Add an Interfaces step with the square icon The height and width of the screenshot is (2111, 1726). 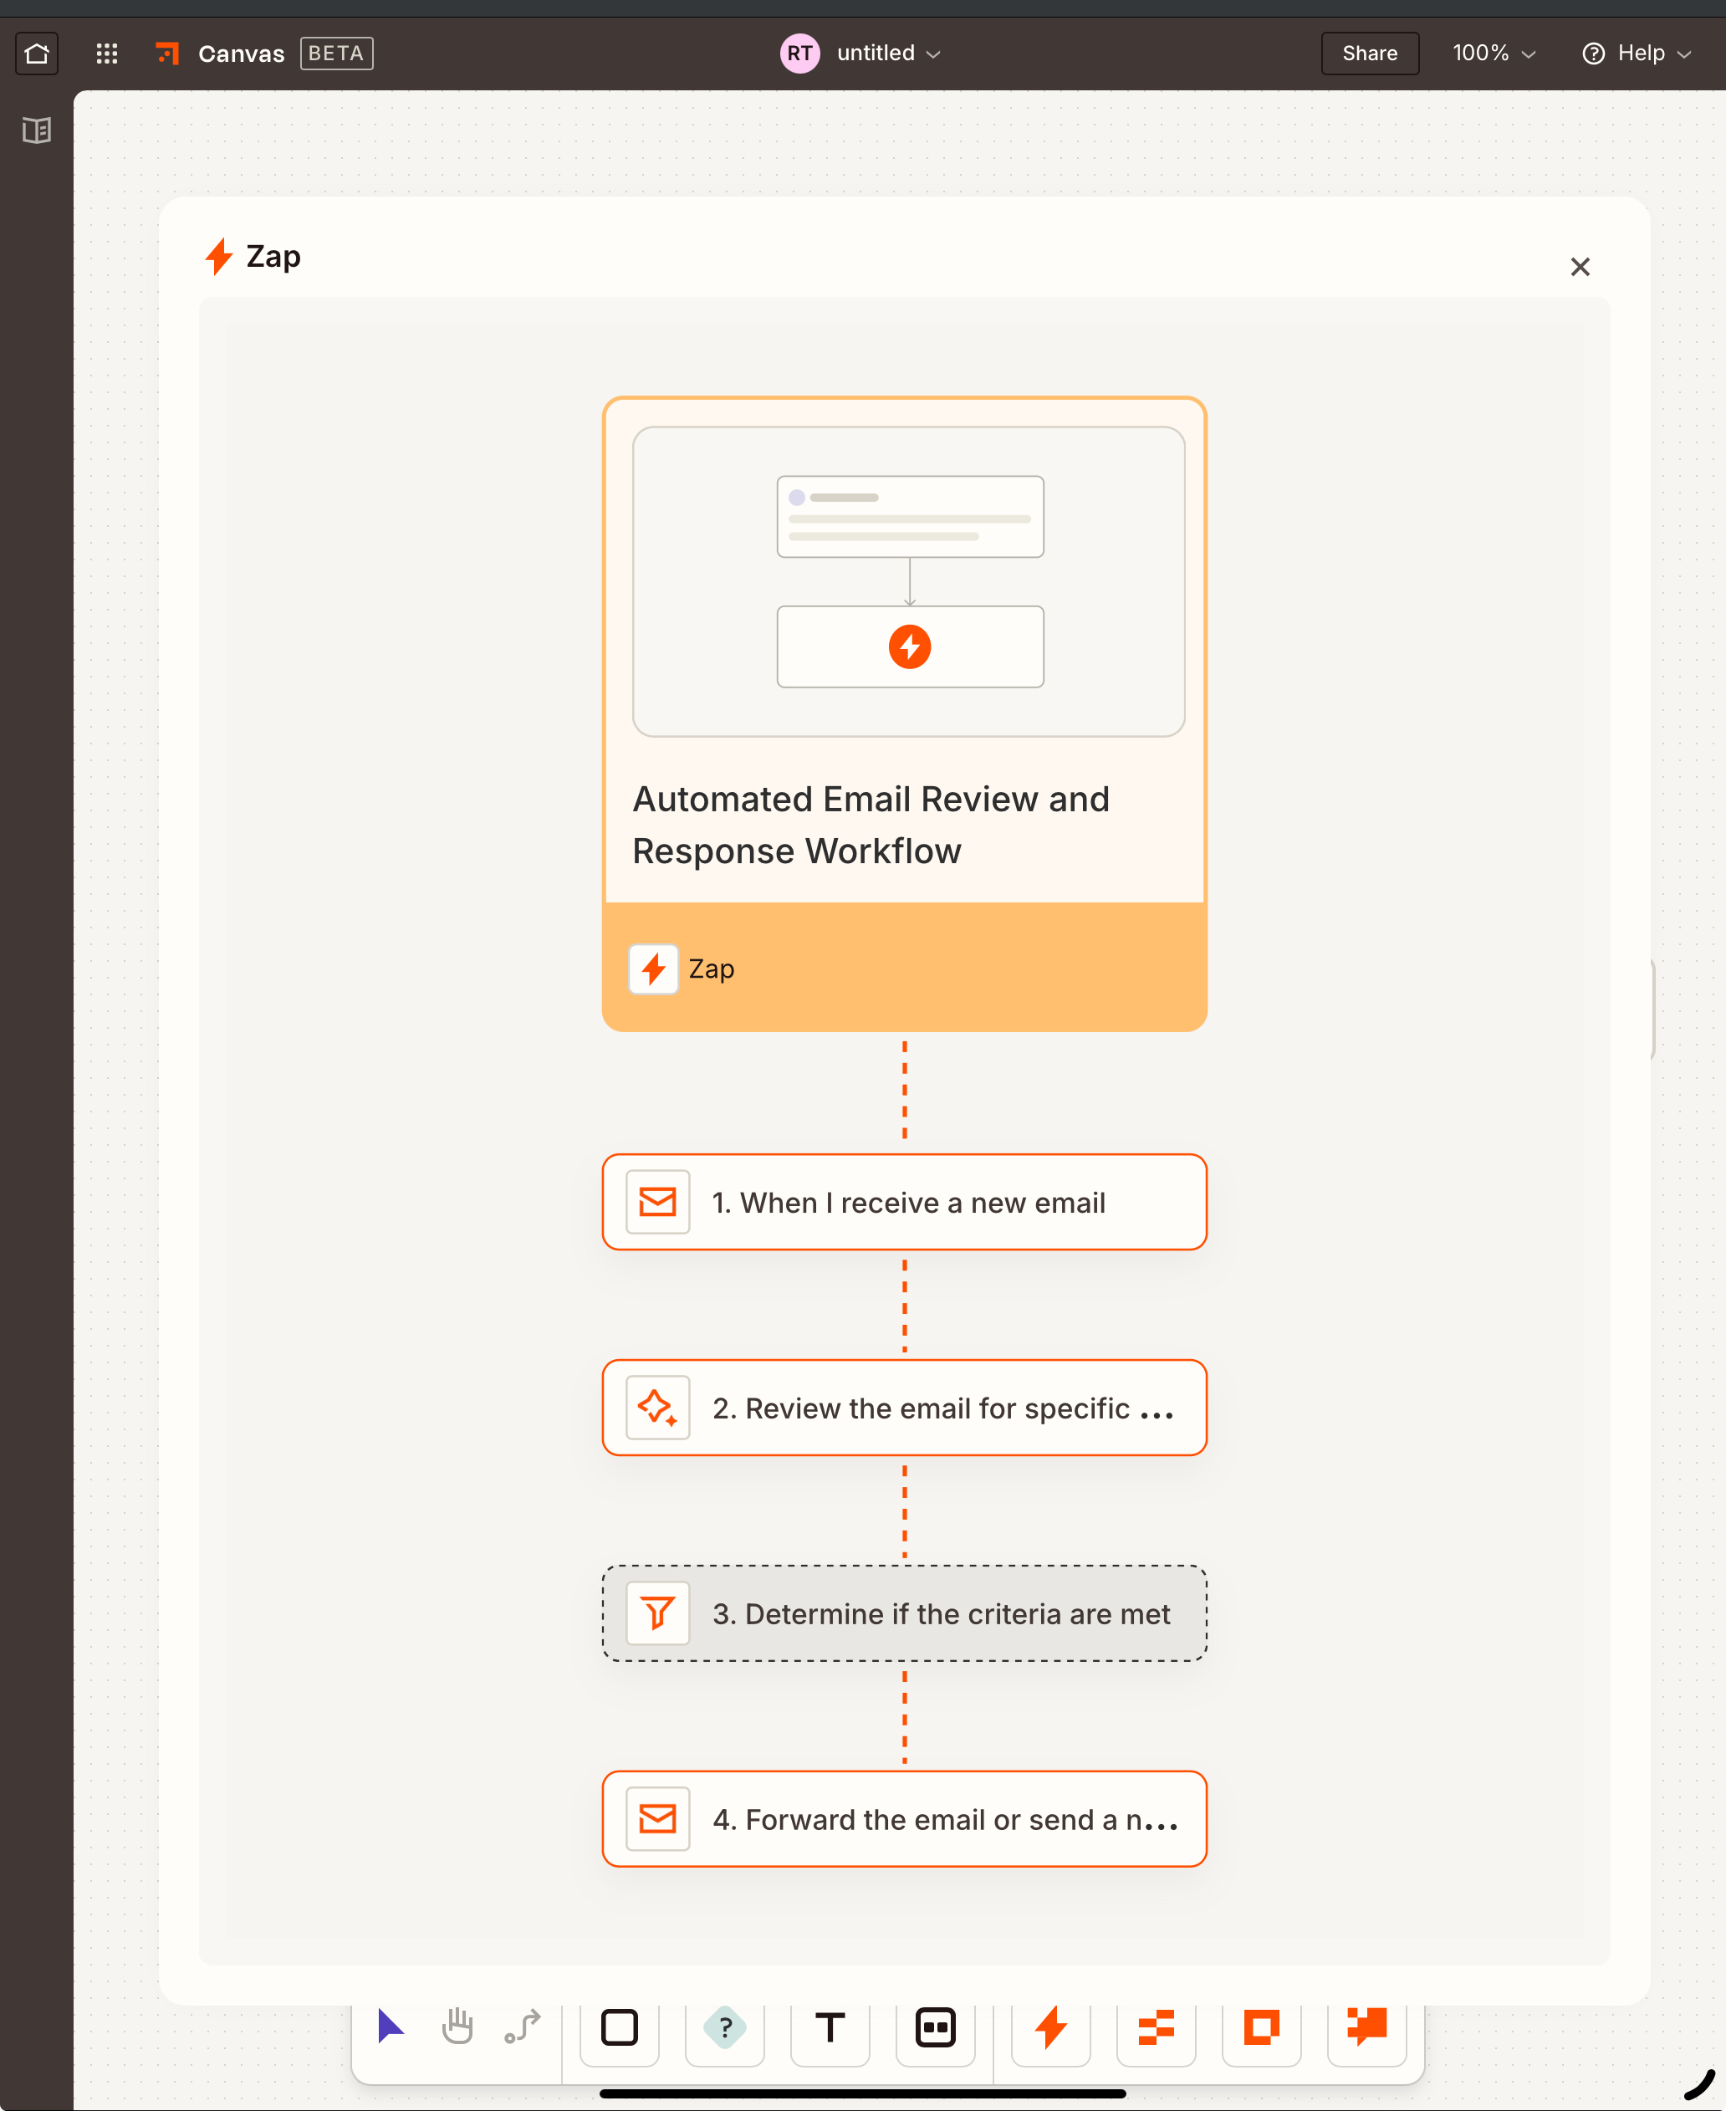click(1262, 2027)
